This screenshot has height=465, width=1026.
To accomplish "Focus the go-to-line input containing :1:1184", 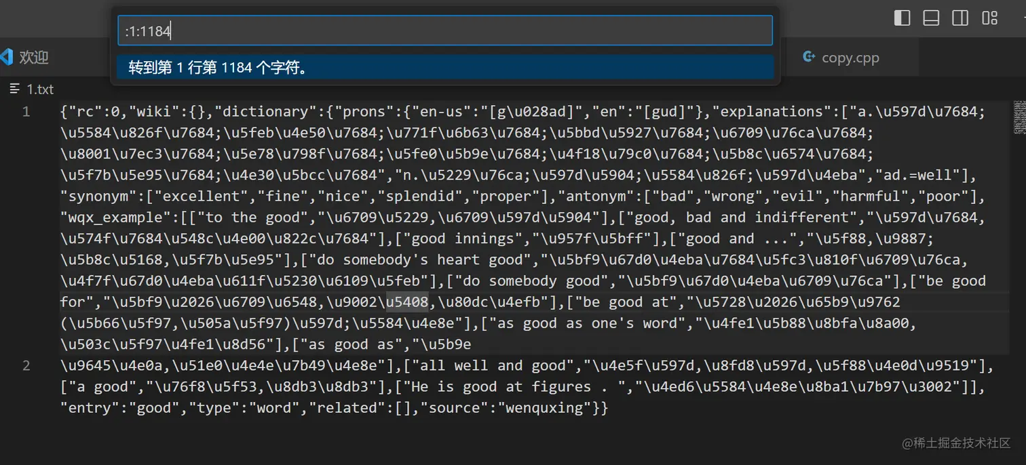I will click(x=445, y=31).
